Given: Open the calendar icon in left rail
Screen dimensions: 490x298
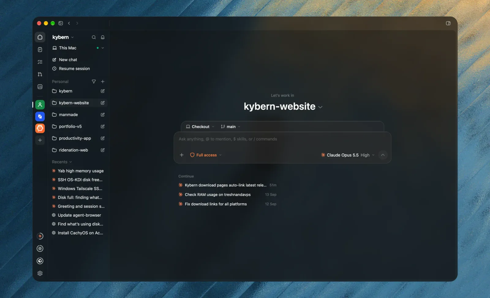Looking at the screenshot, I should click(40, 50).
